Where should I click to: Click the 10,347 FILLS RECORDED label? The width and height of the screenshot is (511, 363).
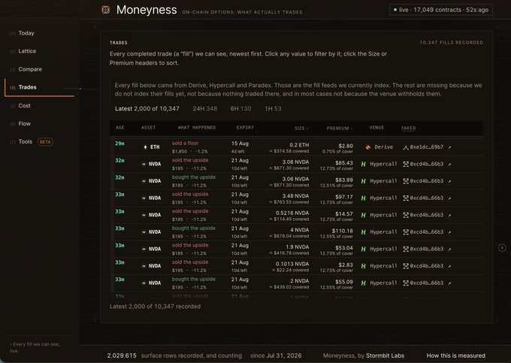(x=452, y=43)
